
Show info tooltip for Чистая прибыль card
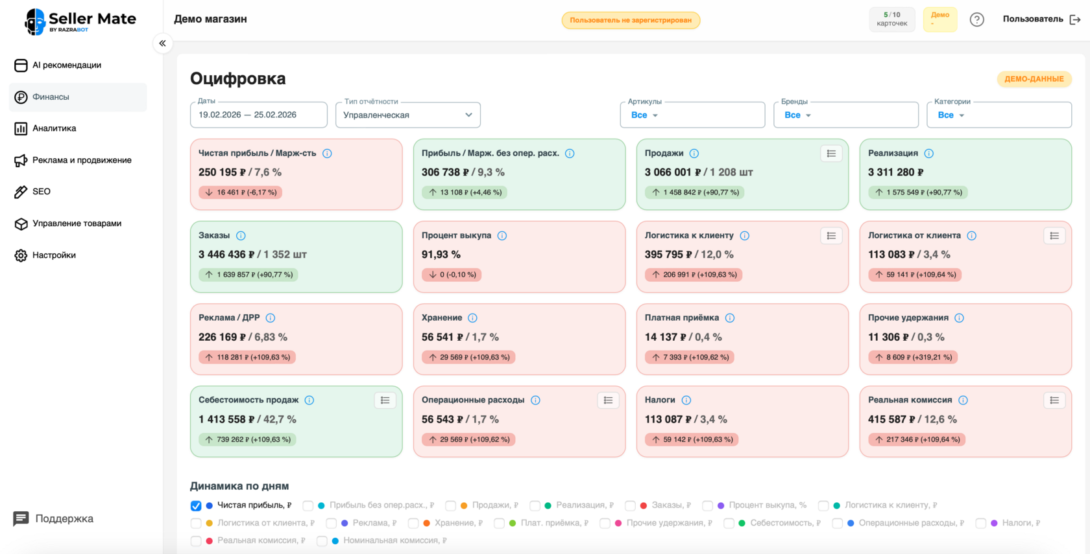click(x=327, y=154)
